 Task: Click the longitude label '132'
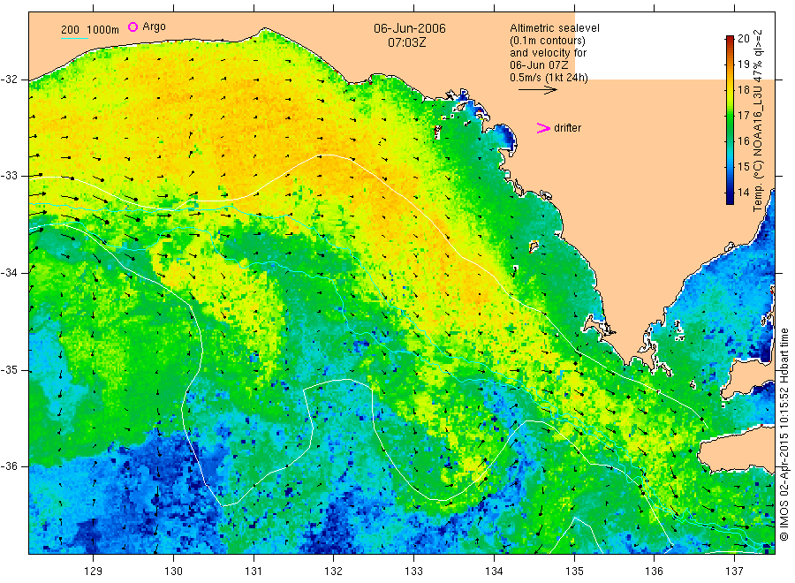[x=334, y=572]
